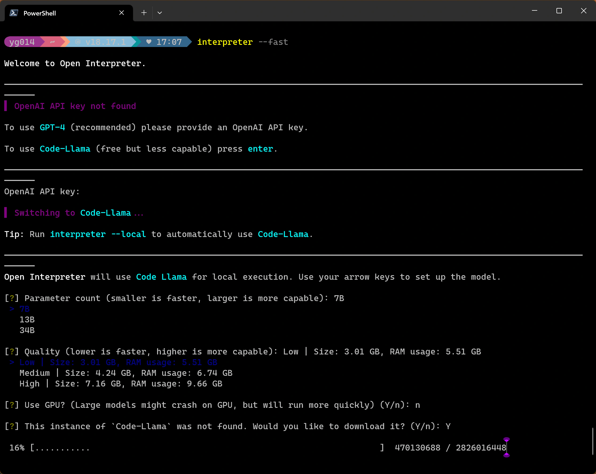Select High quality 7.16 GB option
The width and height of the screenshot is (596, 474).
coord(121,384)
